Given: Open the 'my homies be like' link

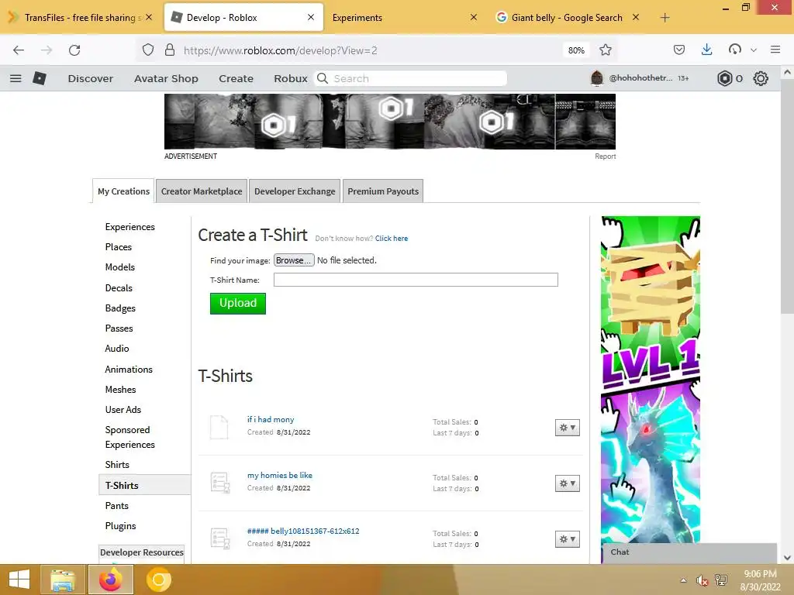Looking at the screenshot, I should click(279, 475).
